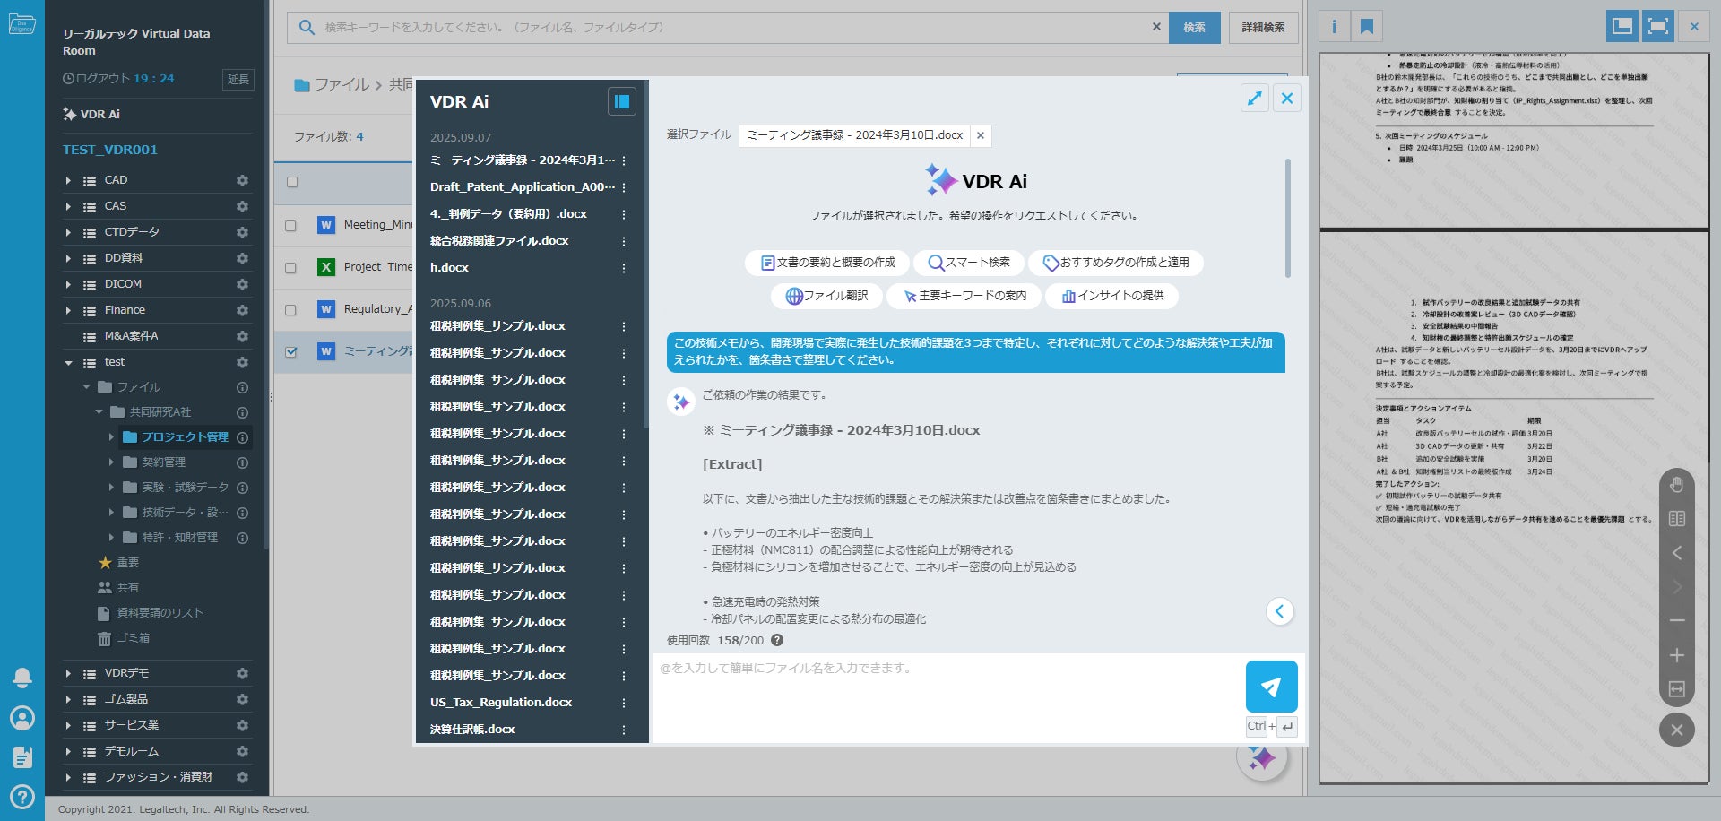Check the Meeting_Min file checkbox
Image resolution: width=1721 pixels, height=821 pixels.
[x=290, y=226]
